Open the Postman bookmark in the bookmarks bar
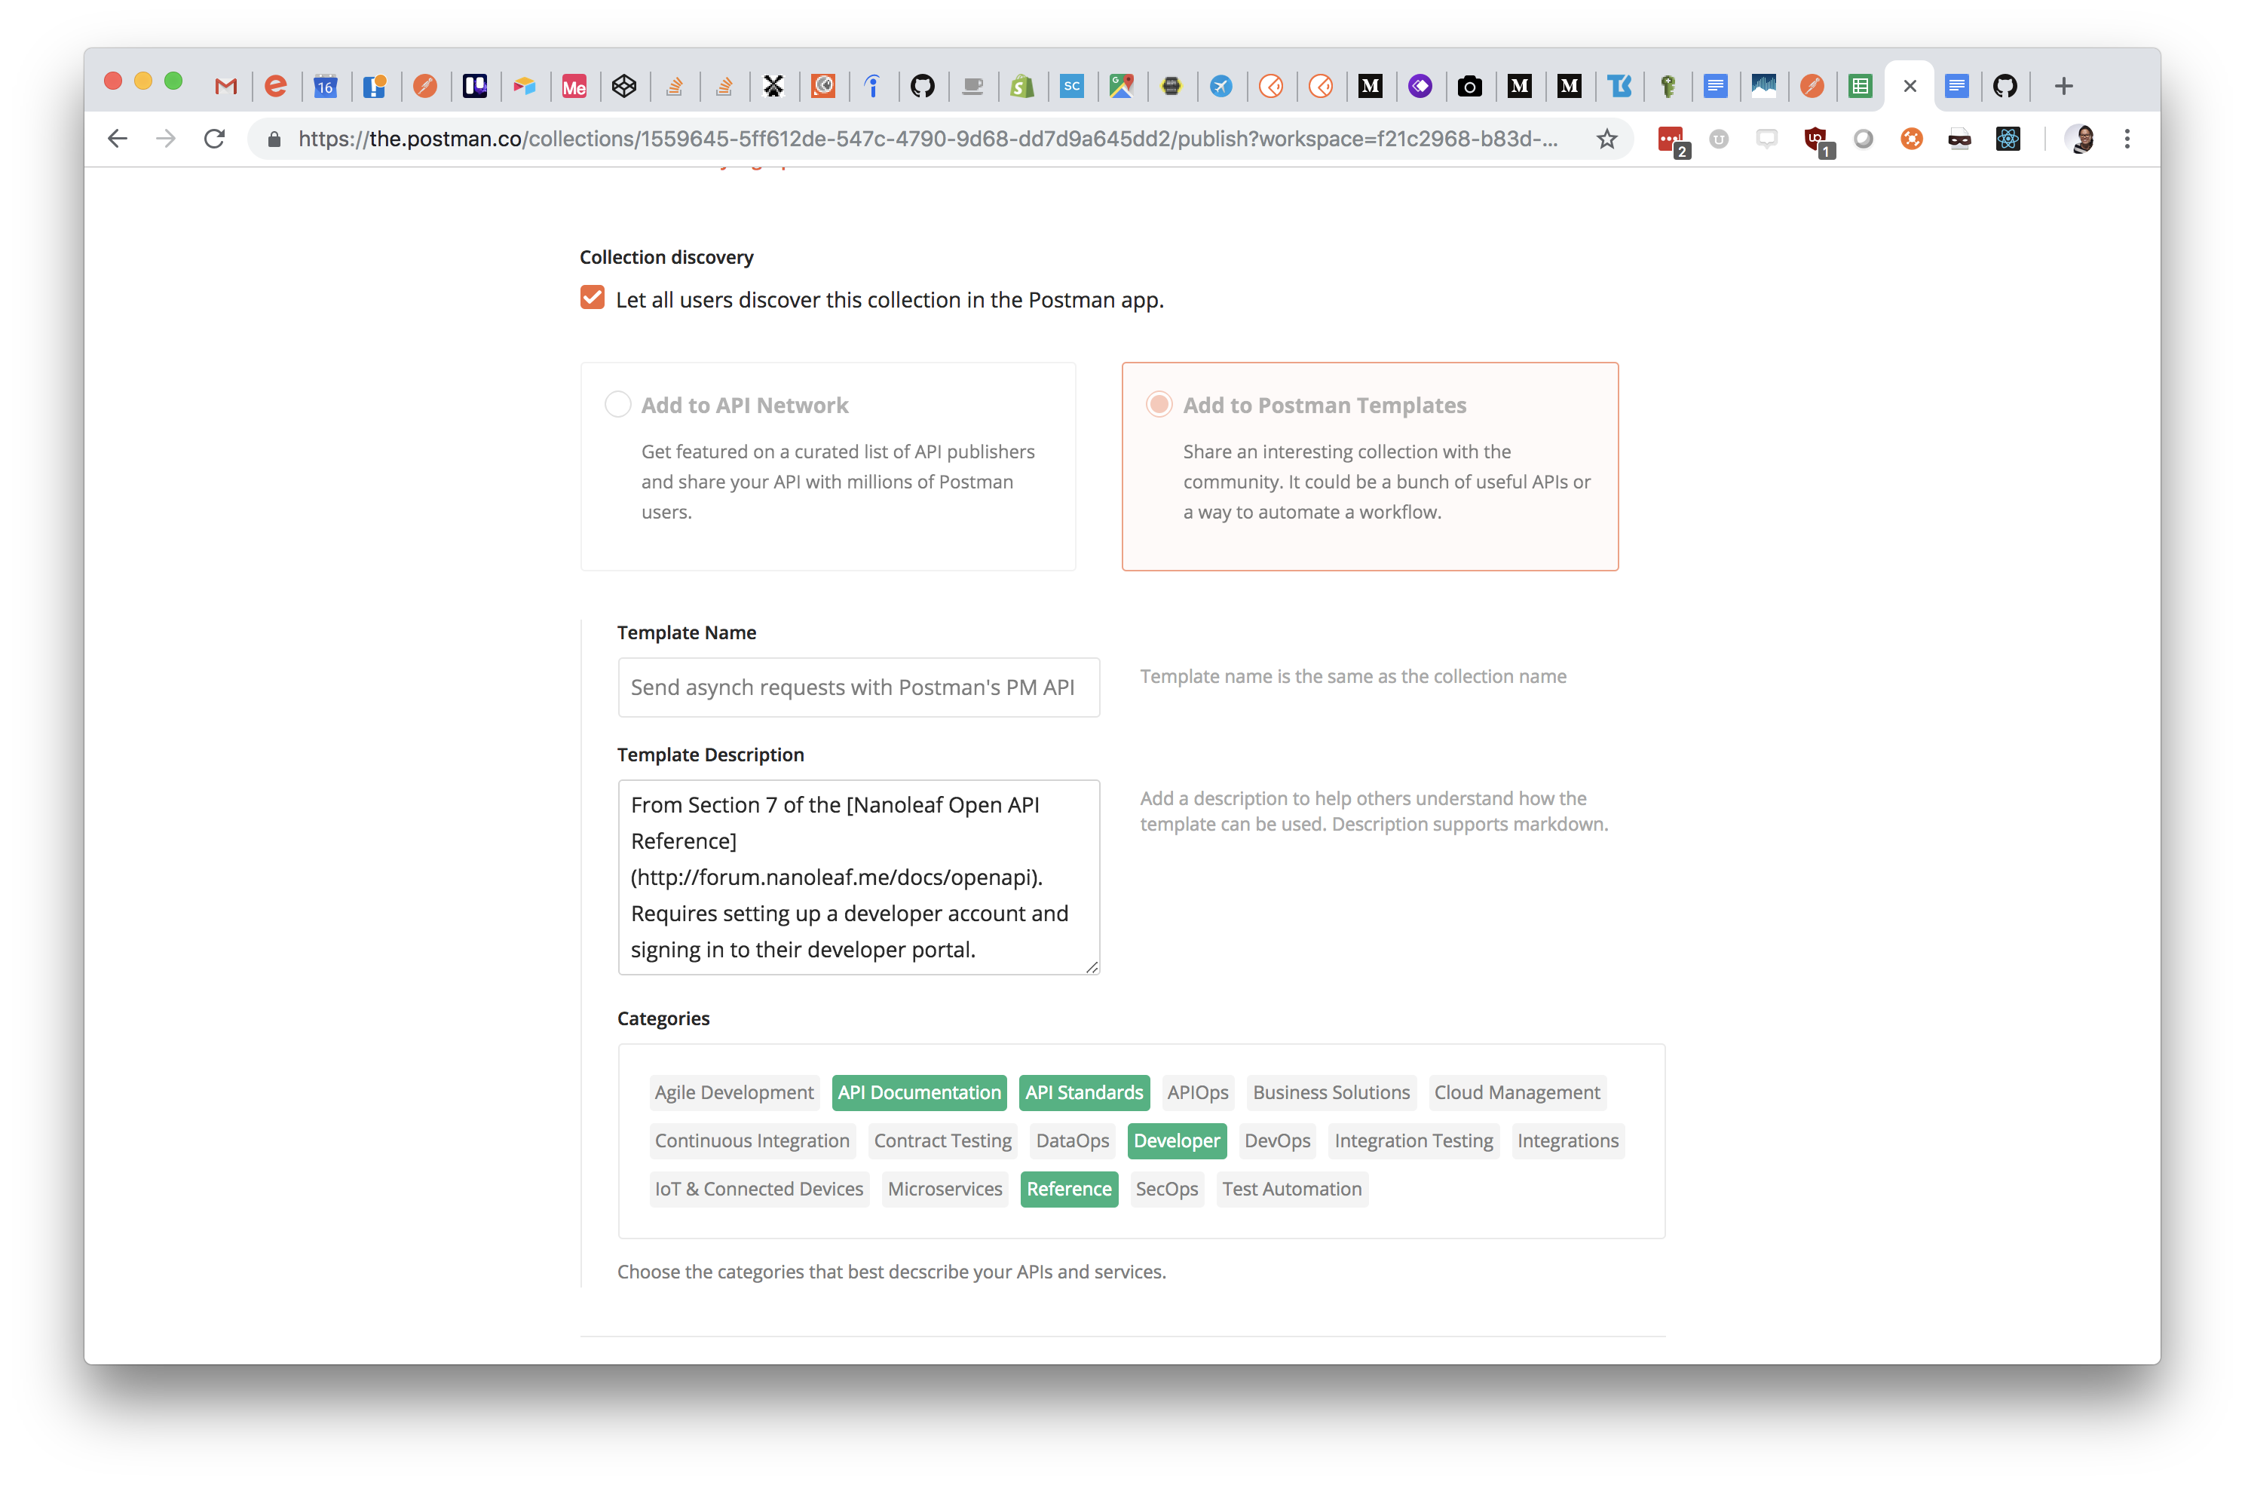 pos(426,86)
